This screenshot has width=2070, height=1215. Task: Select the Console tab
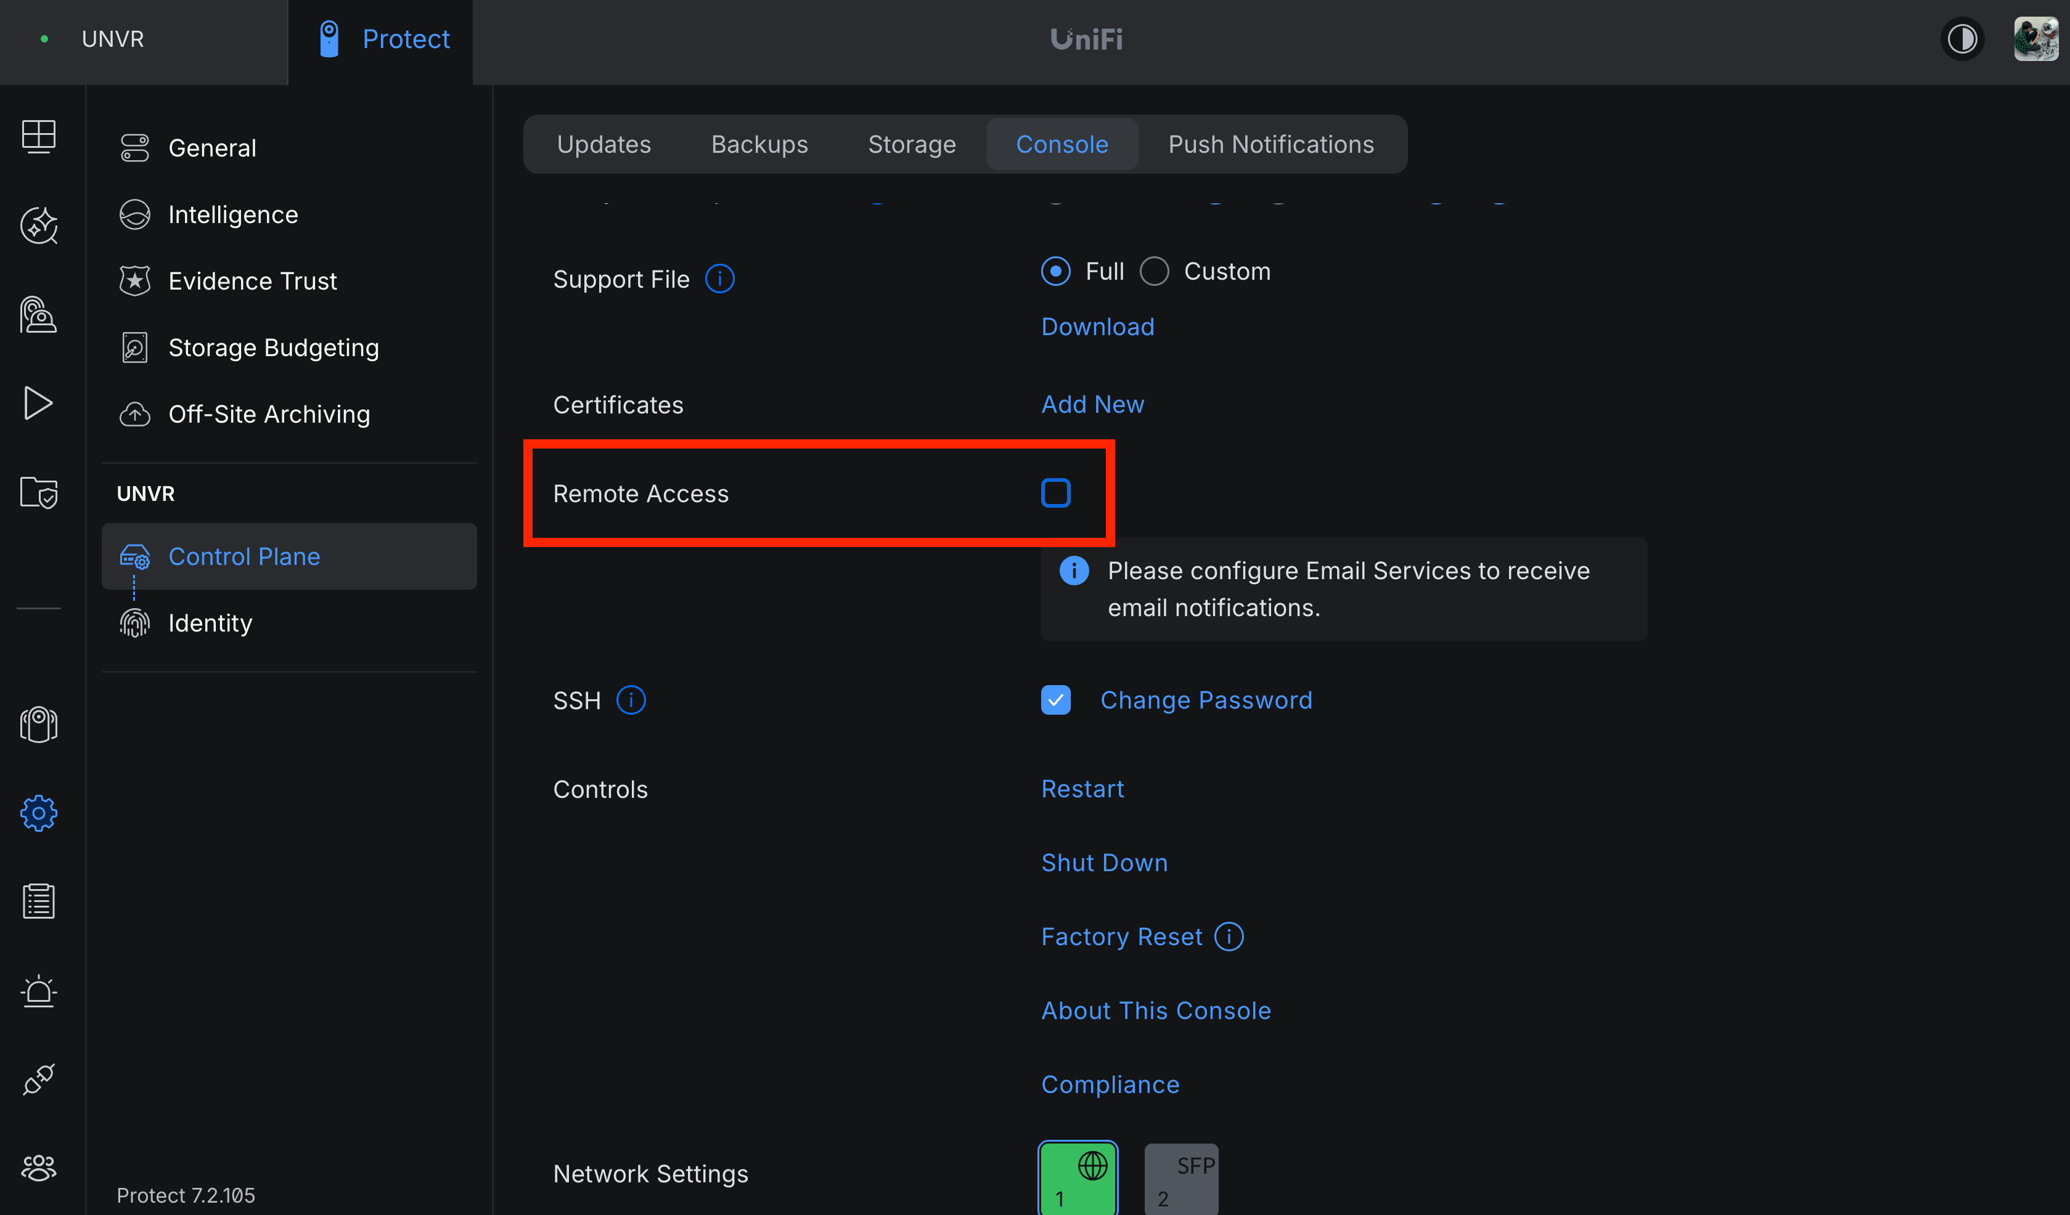[x=1062, y=145]
